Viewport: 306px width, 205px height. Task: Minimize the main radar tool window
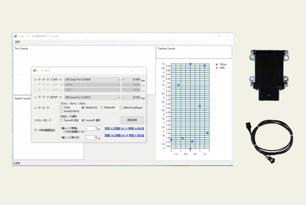pos(210,36)
